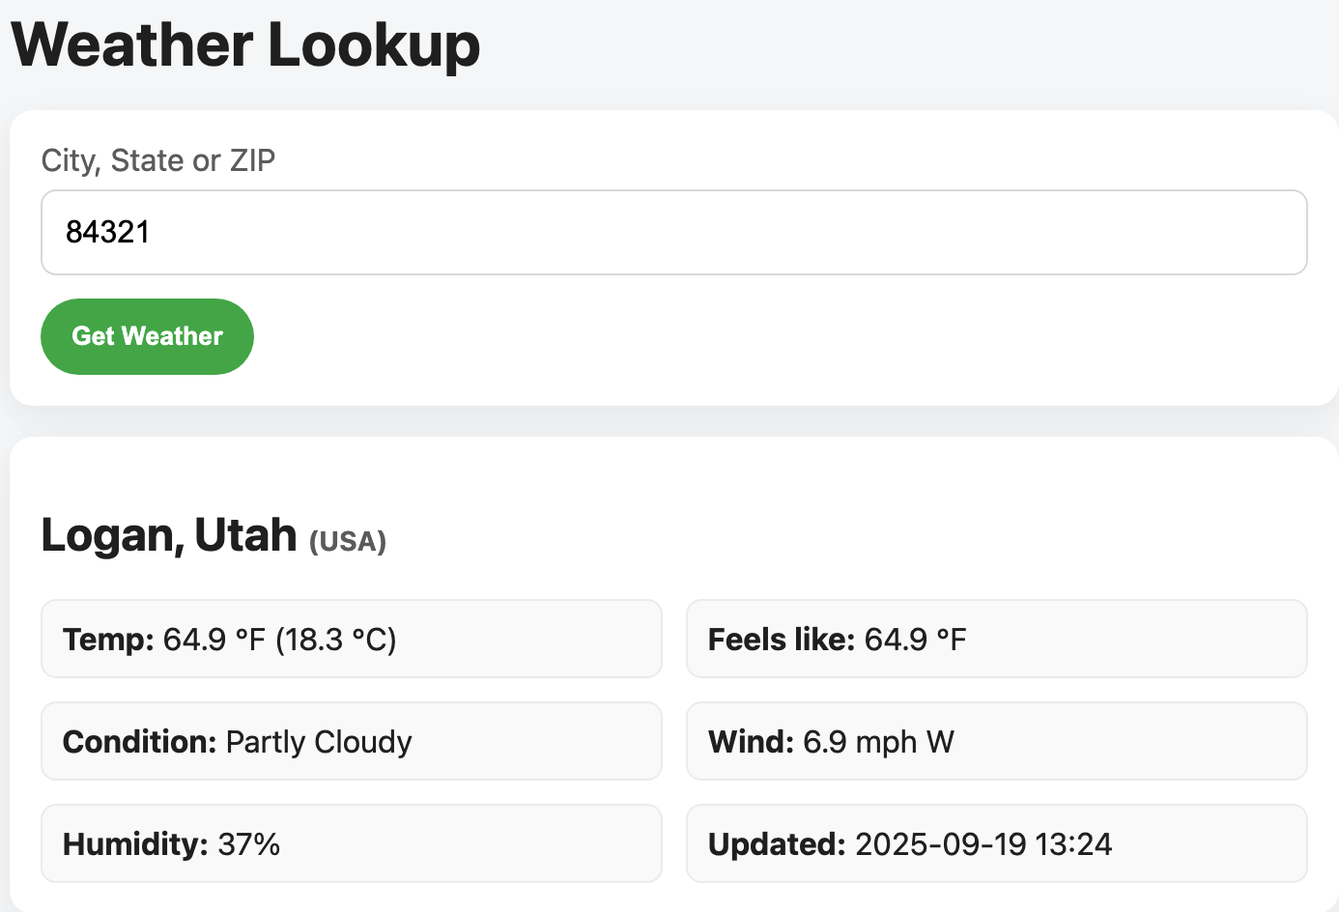Click the Wind card showing 6.9 mph
This screenshot has width=1339, height=912.
[996, 741]
